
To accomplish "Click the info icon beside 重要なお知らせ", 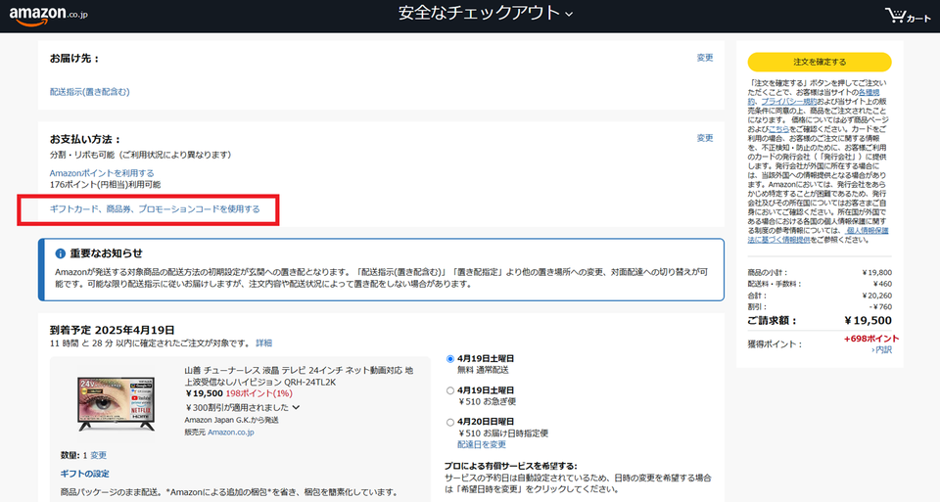I will [61, 253].
